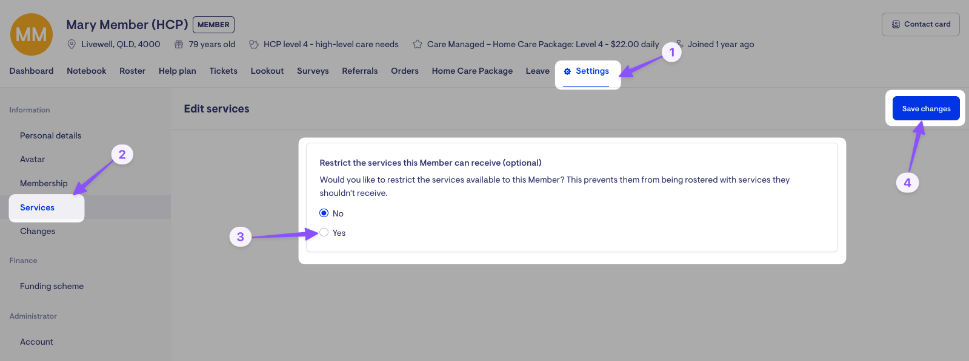Click the piggy bank HCP level icon

click(x=254, y=44)
